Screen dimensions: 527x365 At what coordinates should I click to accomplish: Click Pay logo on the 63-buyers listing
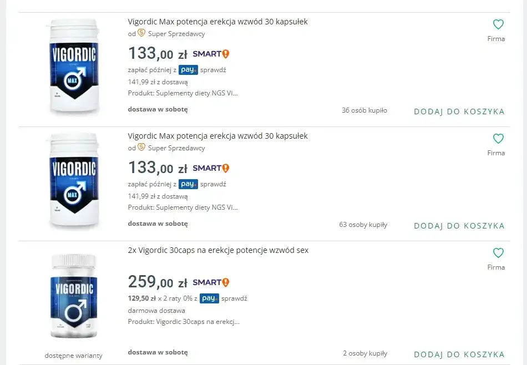188,184
